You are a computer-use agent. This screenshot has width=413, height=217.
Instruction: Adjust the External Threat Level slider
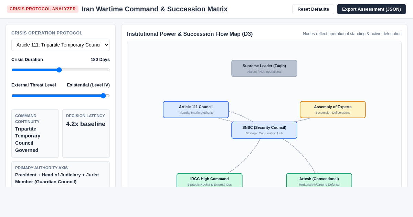61,96
